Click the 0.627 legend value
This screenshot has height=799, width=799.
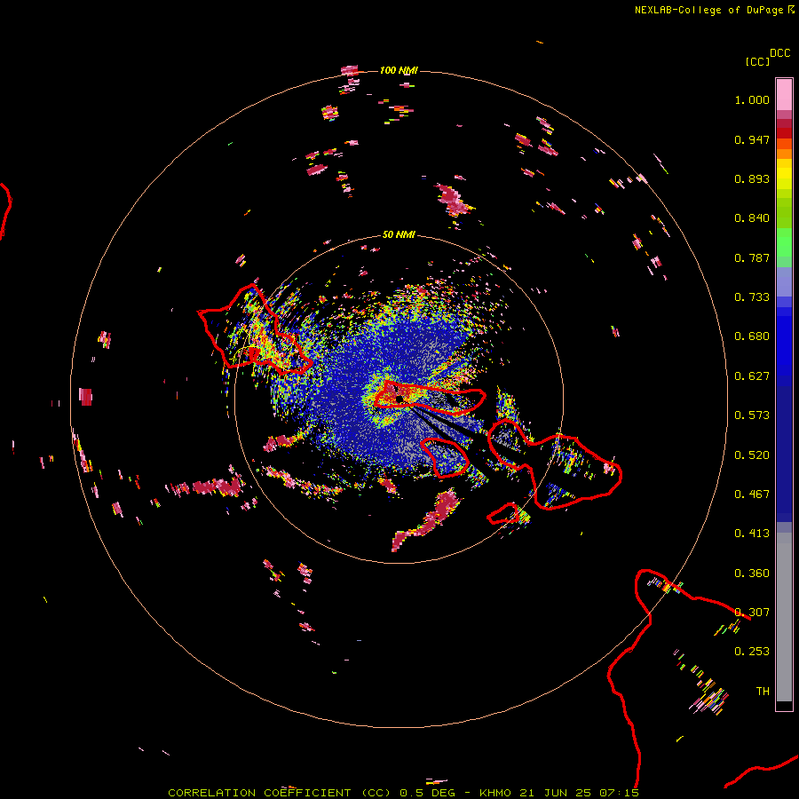[752, 376]
